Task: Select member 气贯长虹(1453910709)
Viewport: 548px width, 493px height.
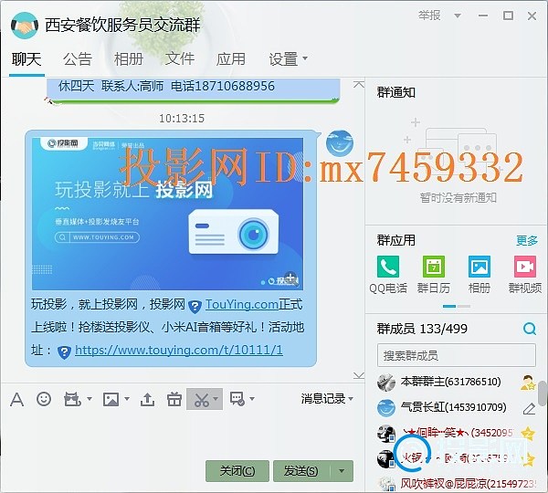Action: (456, 408)
